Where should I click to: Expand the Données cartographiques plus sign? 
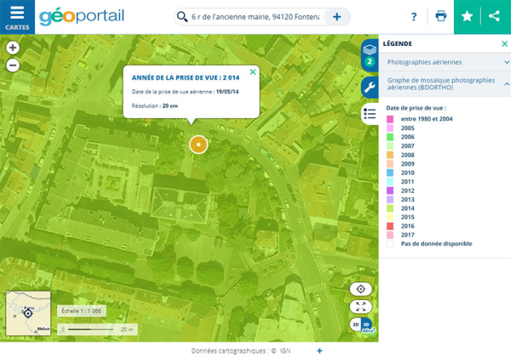319,350
